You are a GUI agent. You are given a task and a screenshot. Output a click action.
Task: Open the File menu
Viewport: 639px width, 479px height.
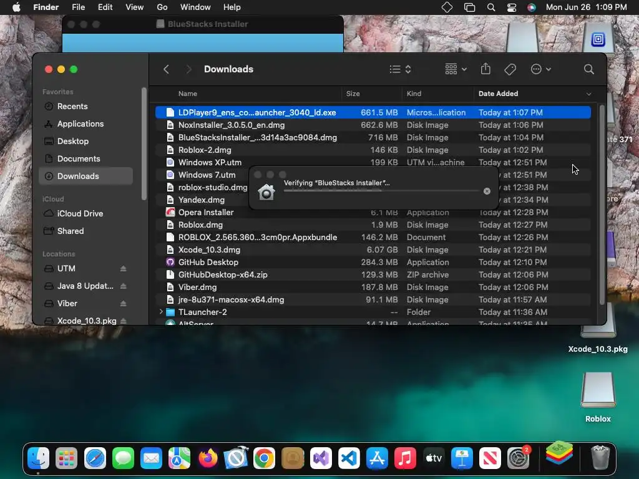[78, 7]
